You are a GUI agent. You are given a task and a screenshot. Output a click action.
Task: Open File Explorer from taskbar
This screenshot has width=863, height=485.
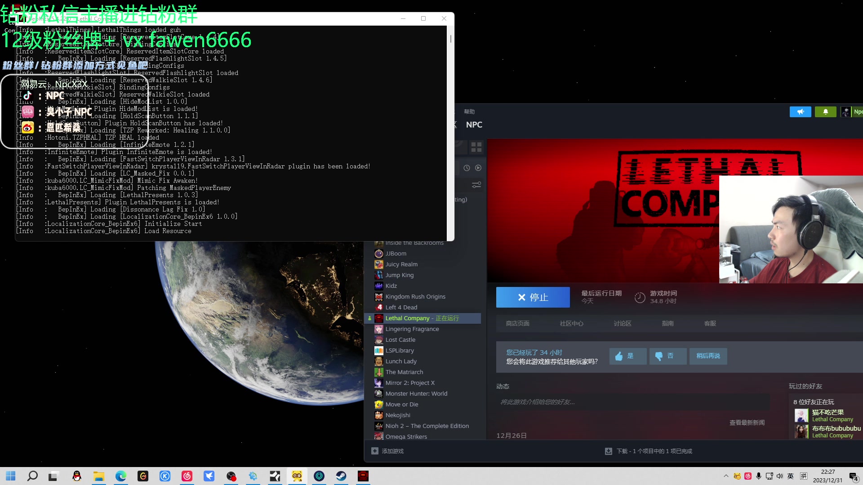pos(99,476)
